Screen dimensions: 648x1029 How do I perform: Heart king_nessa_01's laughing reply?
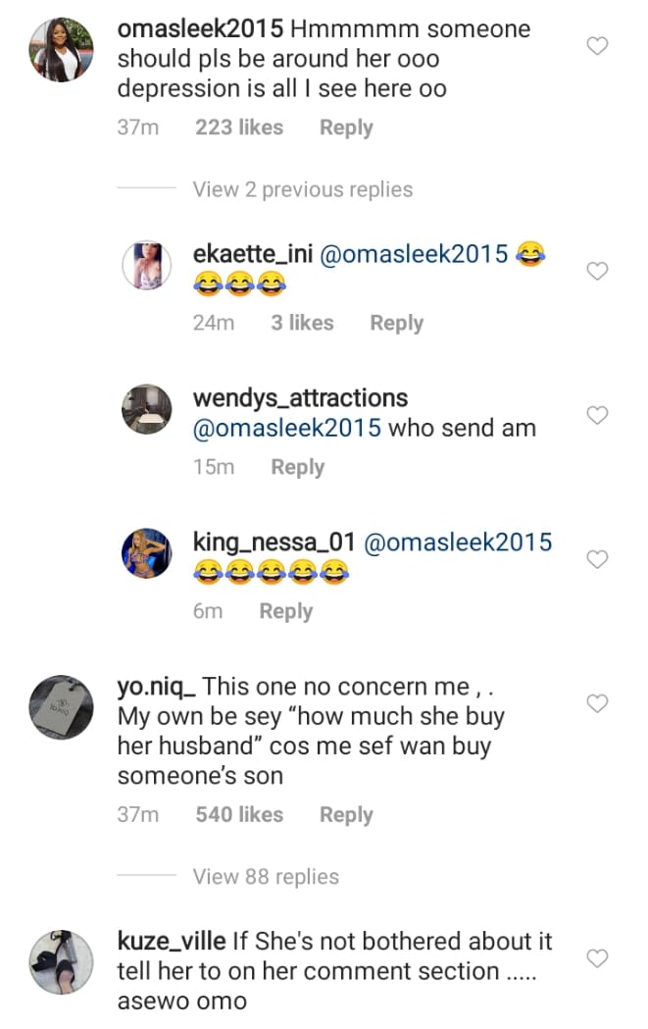(x=597, y=559)
